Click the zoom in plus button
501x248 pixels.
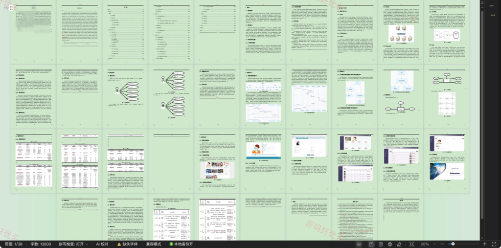point(485,244)
